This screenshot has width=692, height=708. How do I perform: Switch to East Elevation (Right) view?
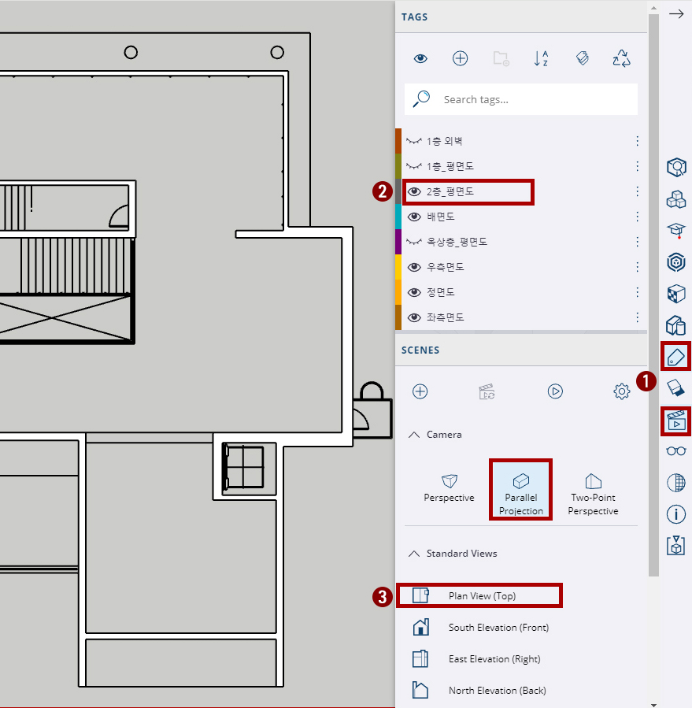coord(476,659)
